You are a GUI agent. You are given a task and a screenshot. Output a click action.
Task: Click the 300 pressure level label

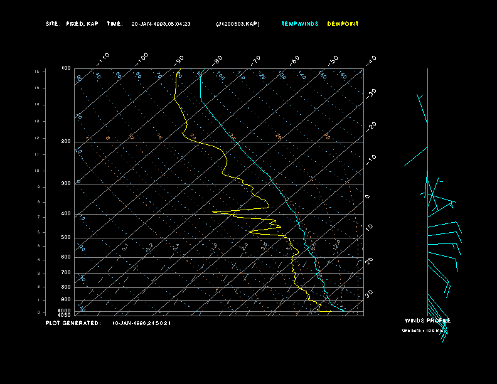click(x=66, y=183)
